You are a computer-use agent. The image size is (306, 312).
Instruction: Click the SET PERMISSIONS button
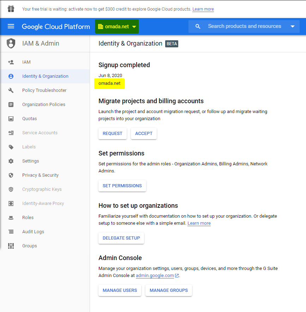coord(122,186)
